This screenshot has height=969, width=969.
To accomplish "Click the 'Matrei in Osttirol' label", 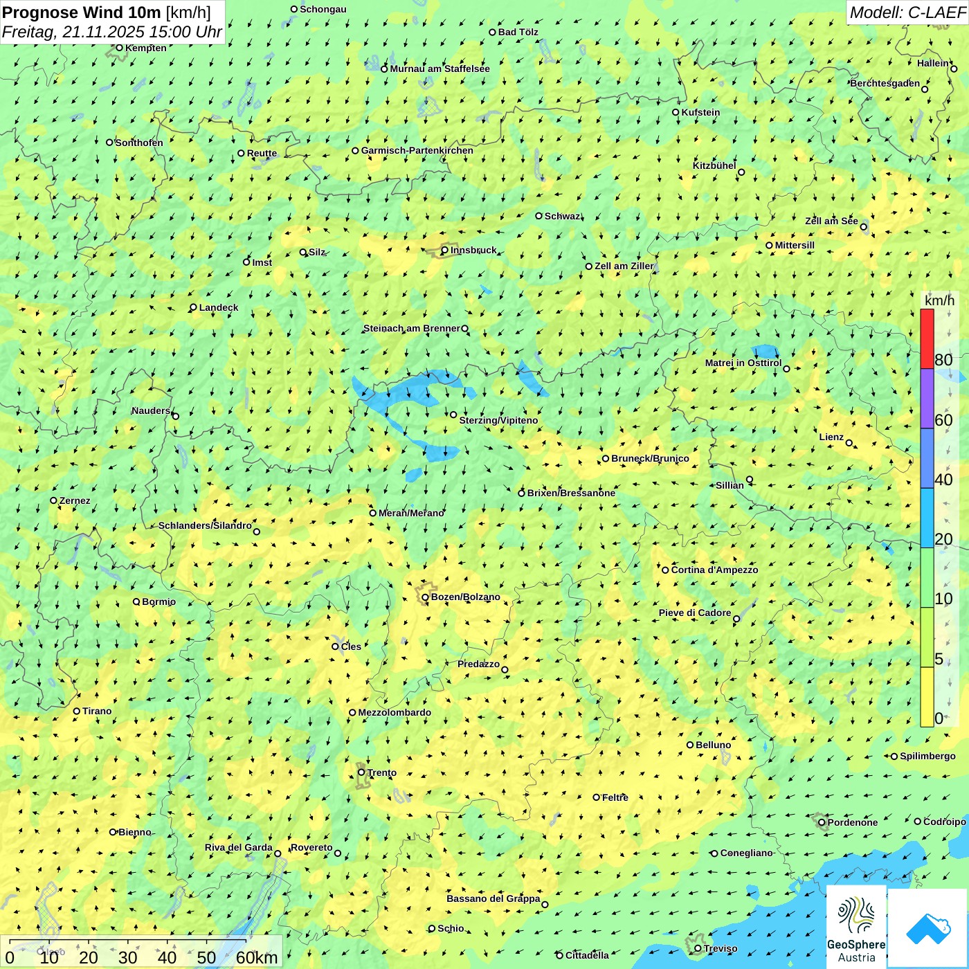I will 743,363.
